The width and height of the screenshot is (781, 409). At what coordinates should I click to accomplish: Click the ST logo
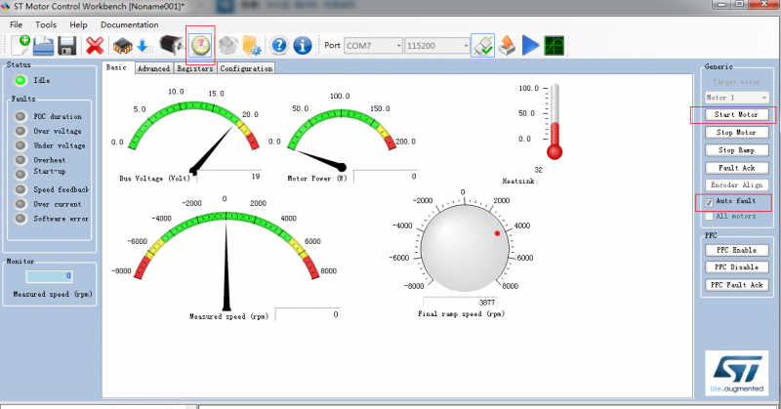point(736,373)
